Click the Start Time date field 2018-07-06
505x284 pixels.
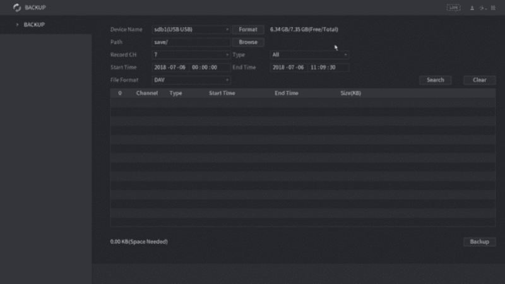[170, 68]
